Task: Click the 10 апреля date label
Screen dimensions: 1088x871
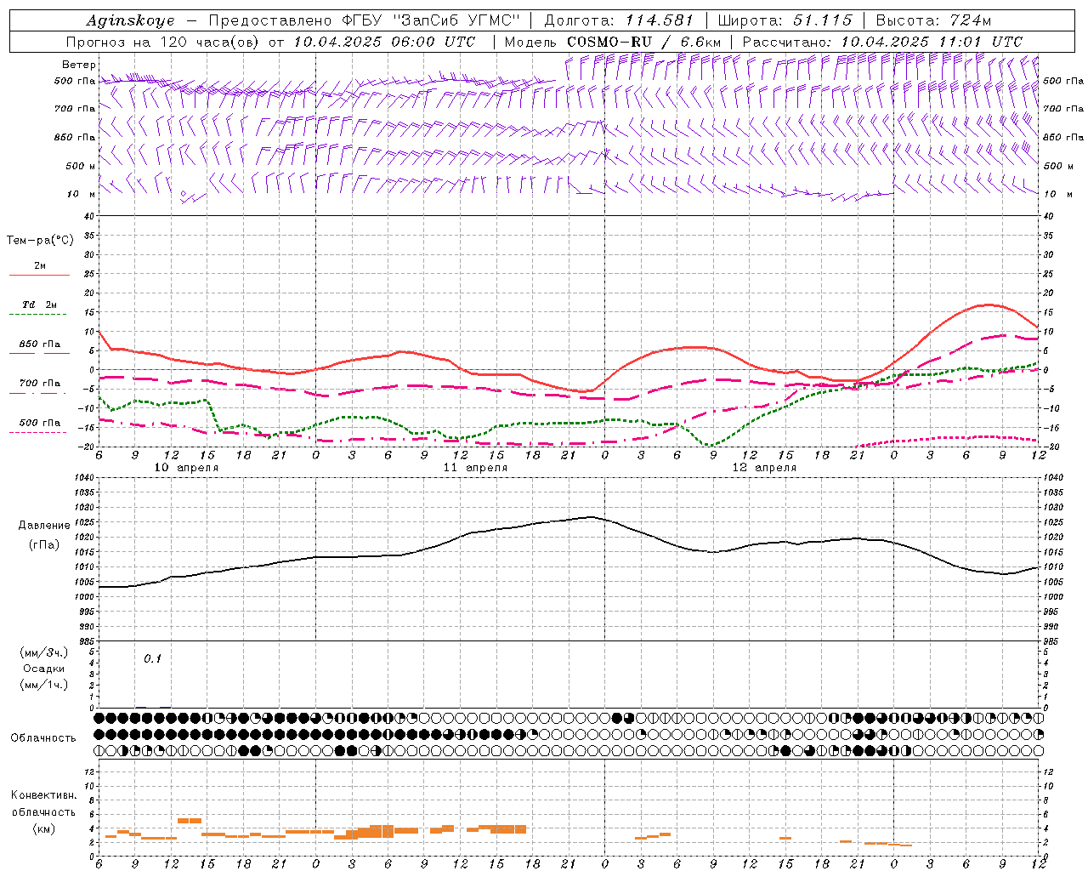Action: 186,468
